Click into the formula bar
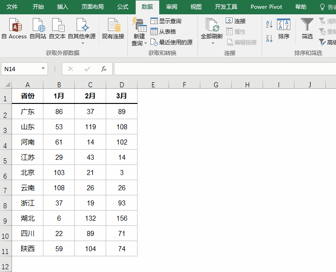 click(x=225, y=69)
